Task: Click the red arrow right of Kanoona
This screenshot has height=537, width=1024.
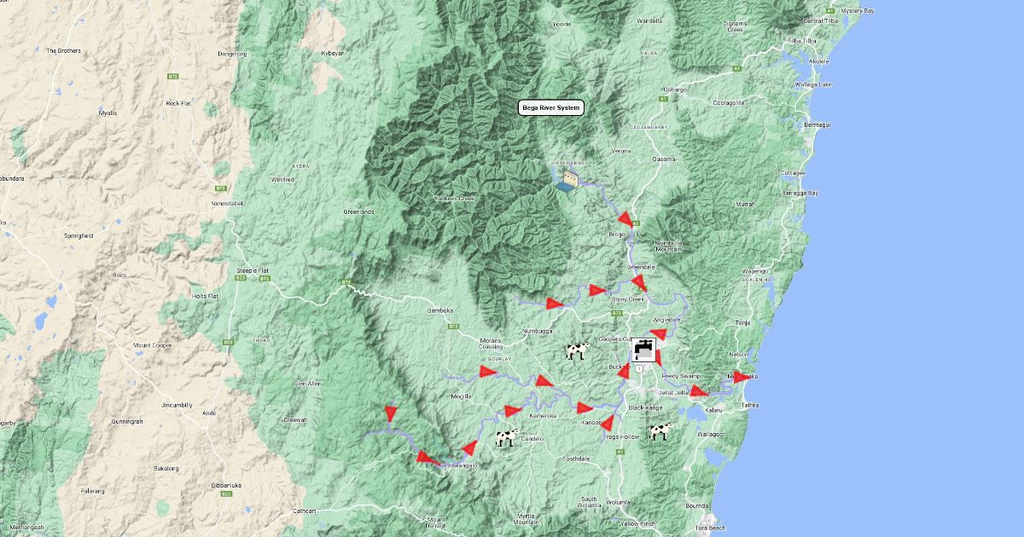Action: [585, 407]
